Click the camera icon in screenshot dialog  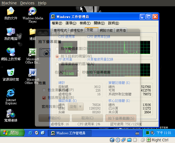click(45, 52)
